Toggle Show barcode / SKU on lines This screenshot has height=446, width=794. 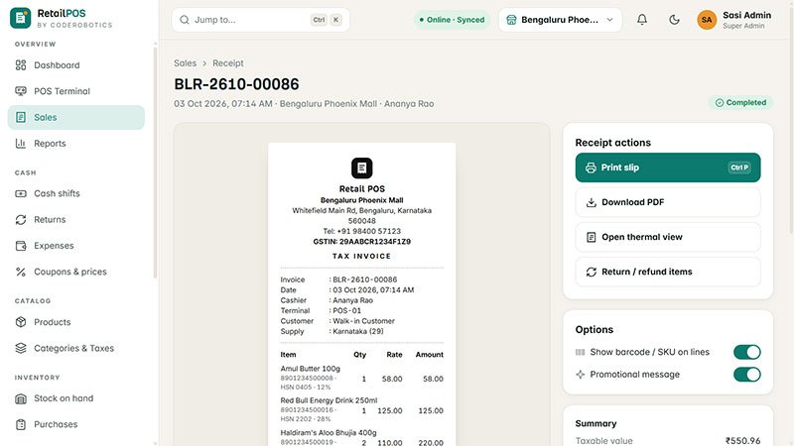[x=747, y=352]
